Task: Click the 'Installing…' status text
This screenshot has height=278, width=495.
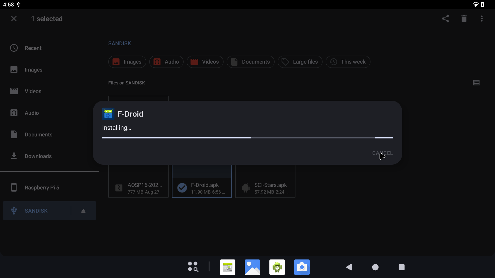Action: point(117,128)
